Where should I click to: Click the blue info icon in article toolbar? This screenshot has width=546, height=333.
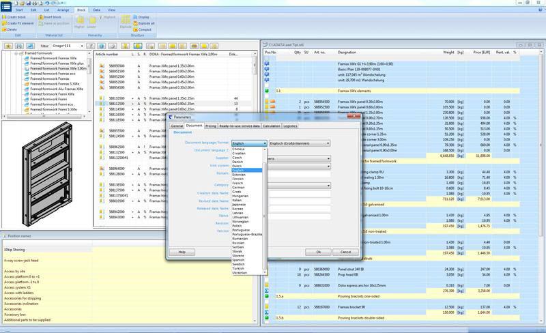[101, 46]
